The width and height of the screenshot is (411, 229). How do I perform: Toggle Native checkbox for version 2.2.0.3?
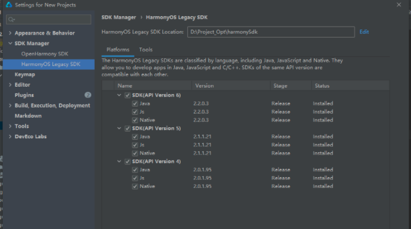point(135,120)
